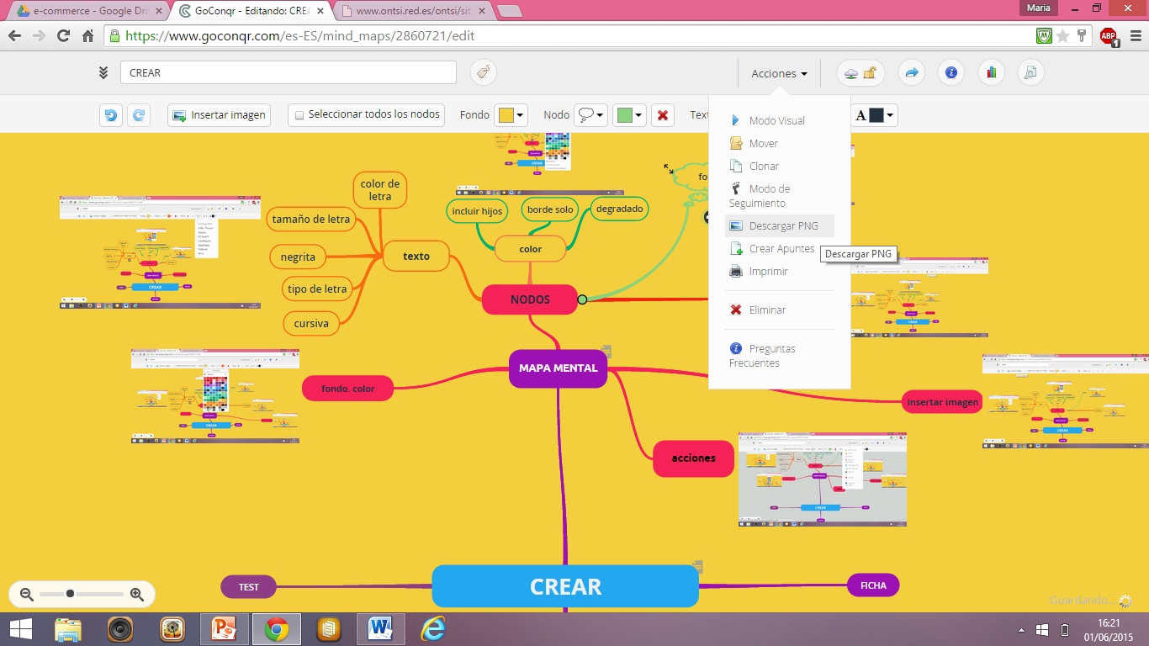Open the privacy cloud and lock settings
The height and width of the screenshot is (646, 1149).
[x=860, y=72]
